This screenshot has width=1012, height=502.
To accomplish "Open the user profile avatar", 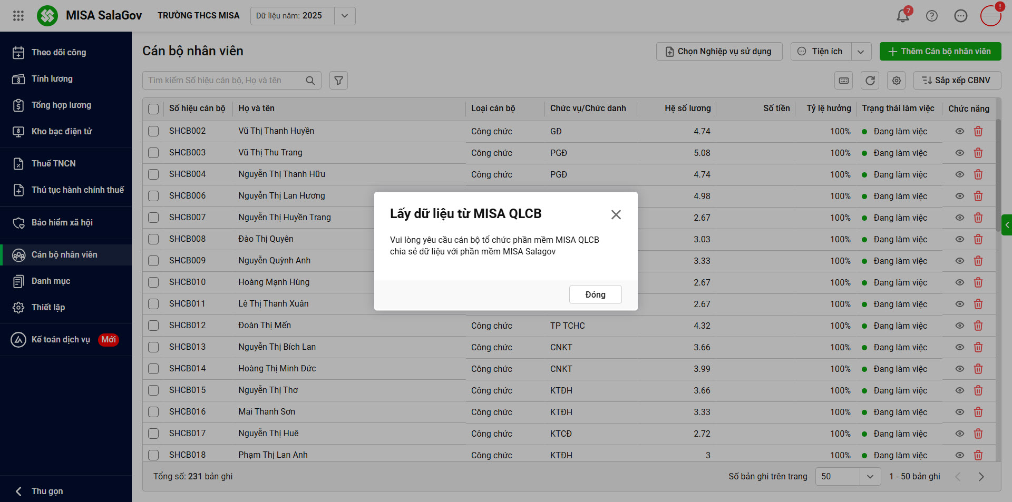I will point(991,15).
